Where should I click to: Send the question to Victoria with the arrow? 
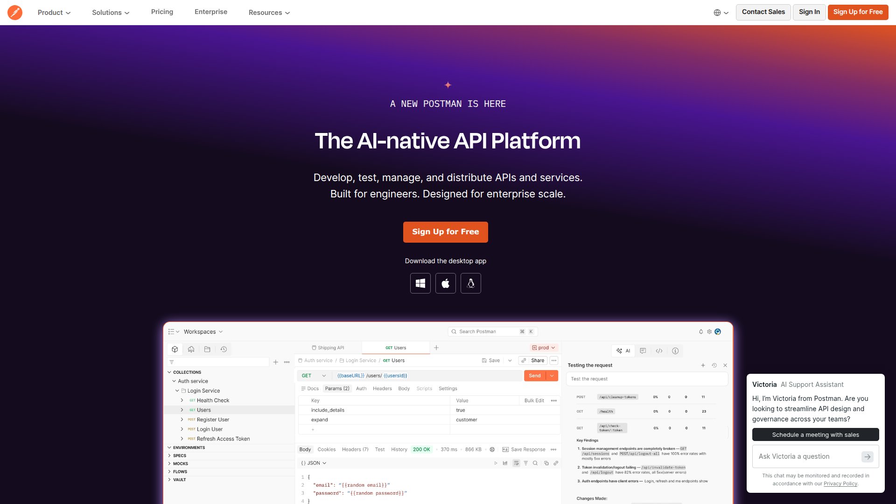tap(868, 457)
